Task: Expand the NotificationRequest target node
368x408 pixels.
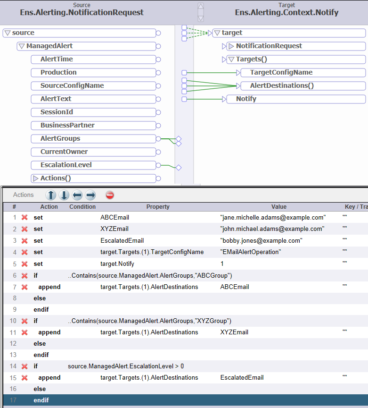Action: pos(231,46)
